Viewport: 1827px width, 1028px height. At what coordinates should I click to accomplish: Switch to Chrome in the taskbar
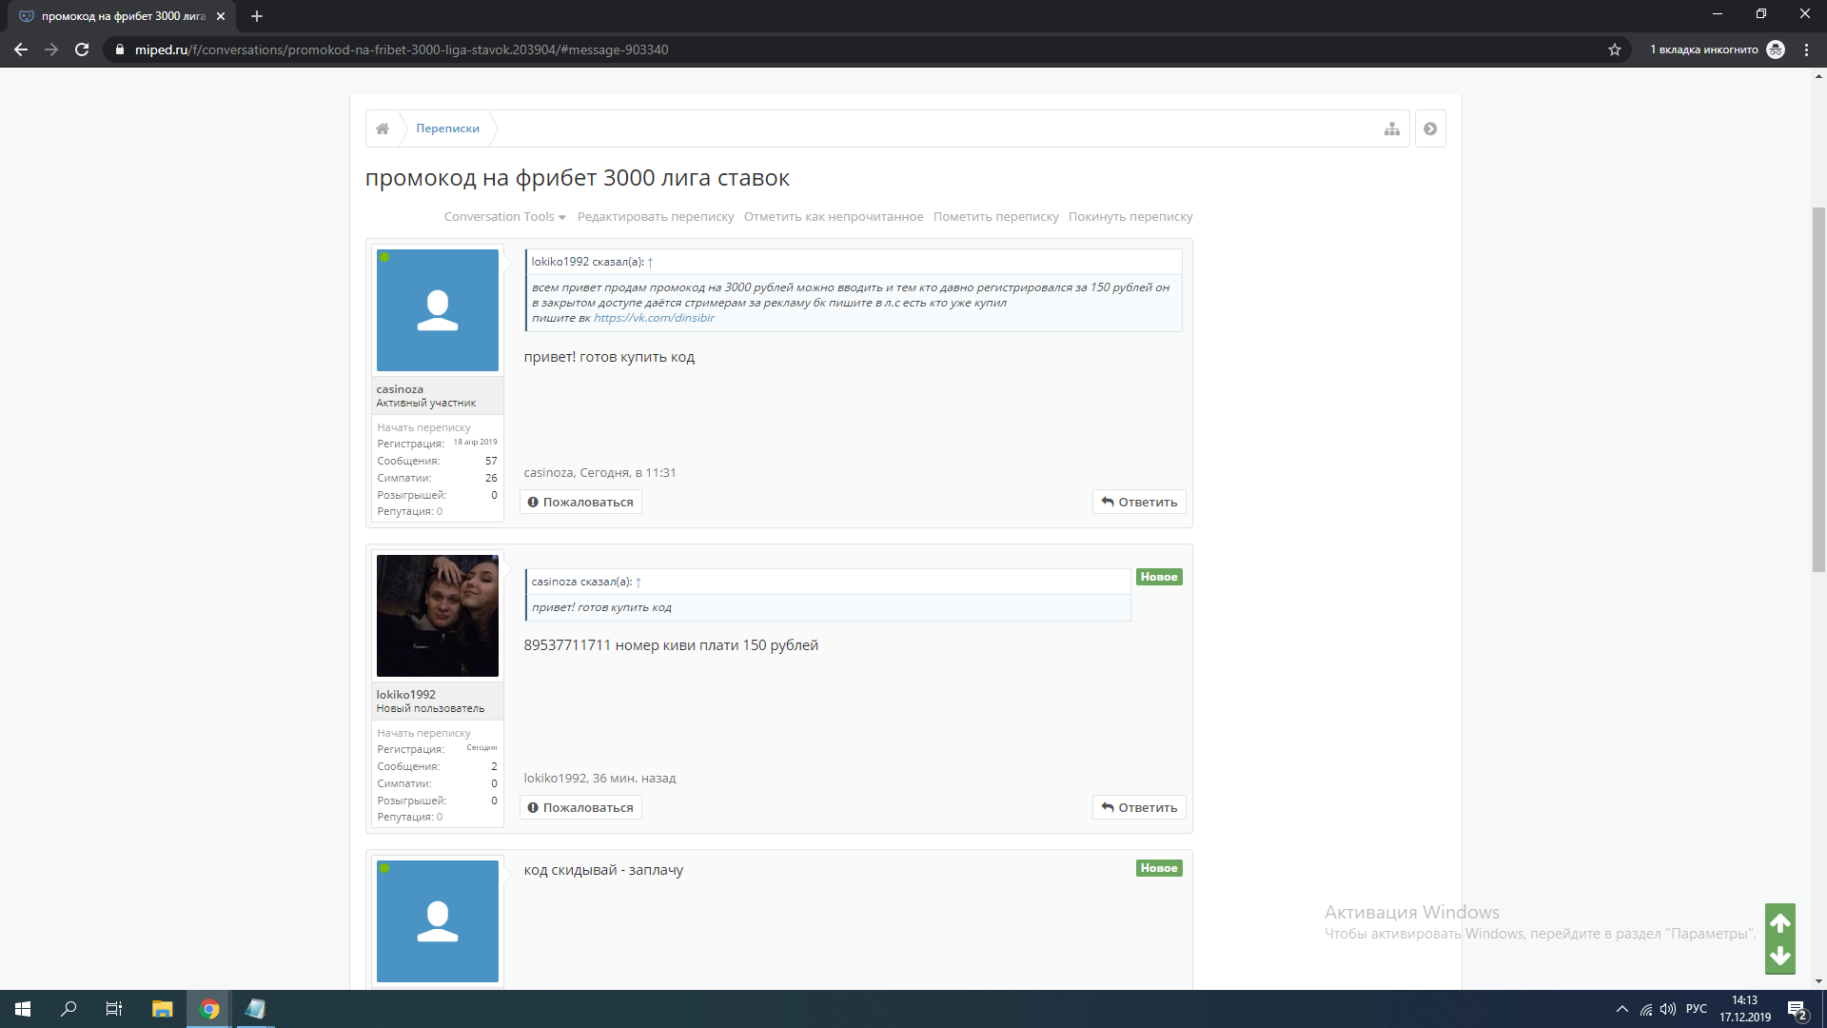(x=209, y=1009)
